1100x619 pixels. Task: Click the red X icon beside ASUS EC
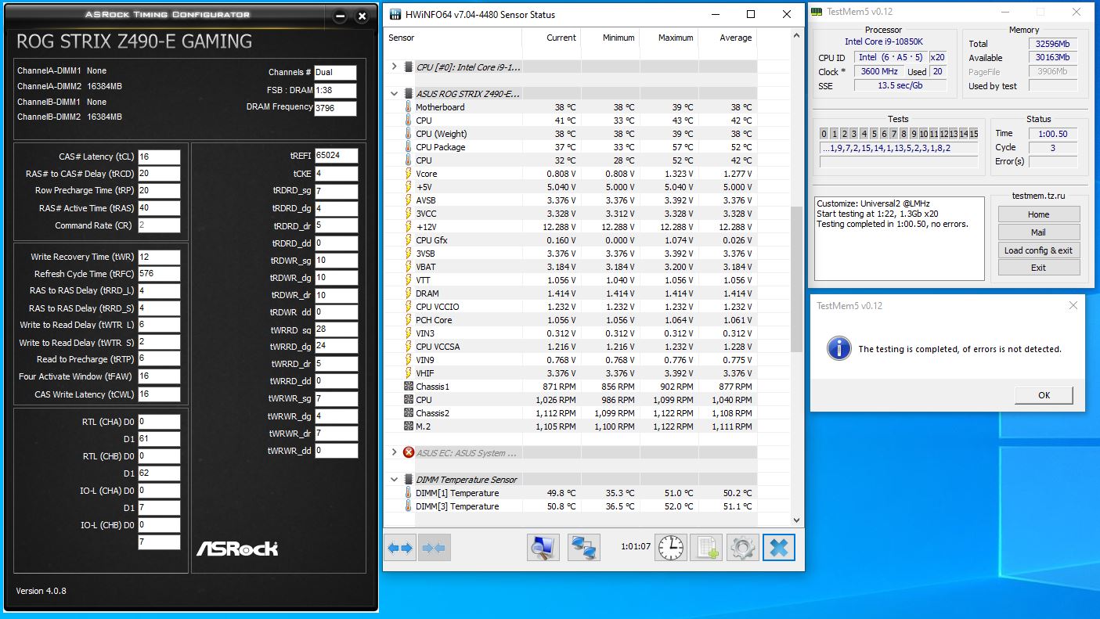point(408,452)
